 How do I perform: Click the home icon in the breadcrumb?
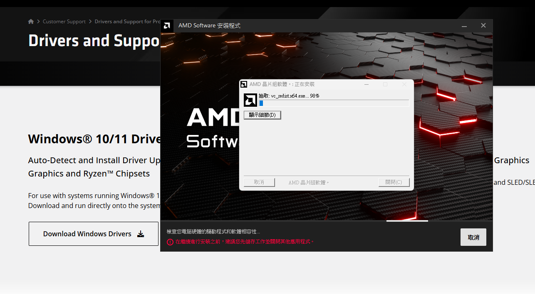pyautogui.click(x=31, y=22)
